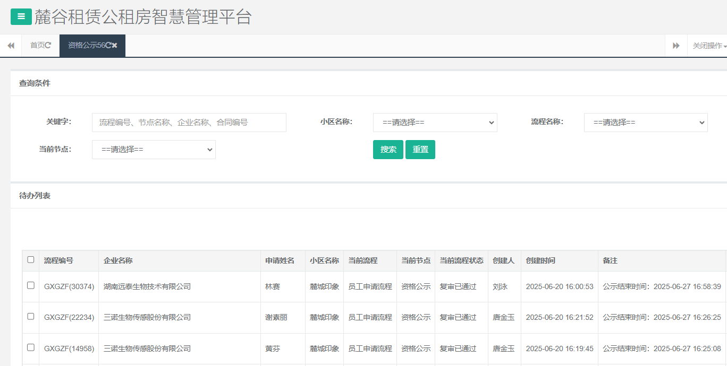
Task: Click the 流程编号 column header
Action: (x=58, y=261)
